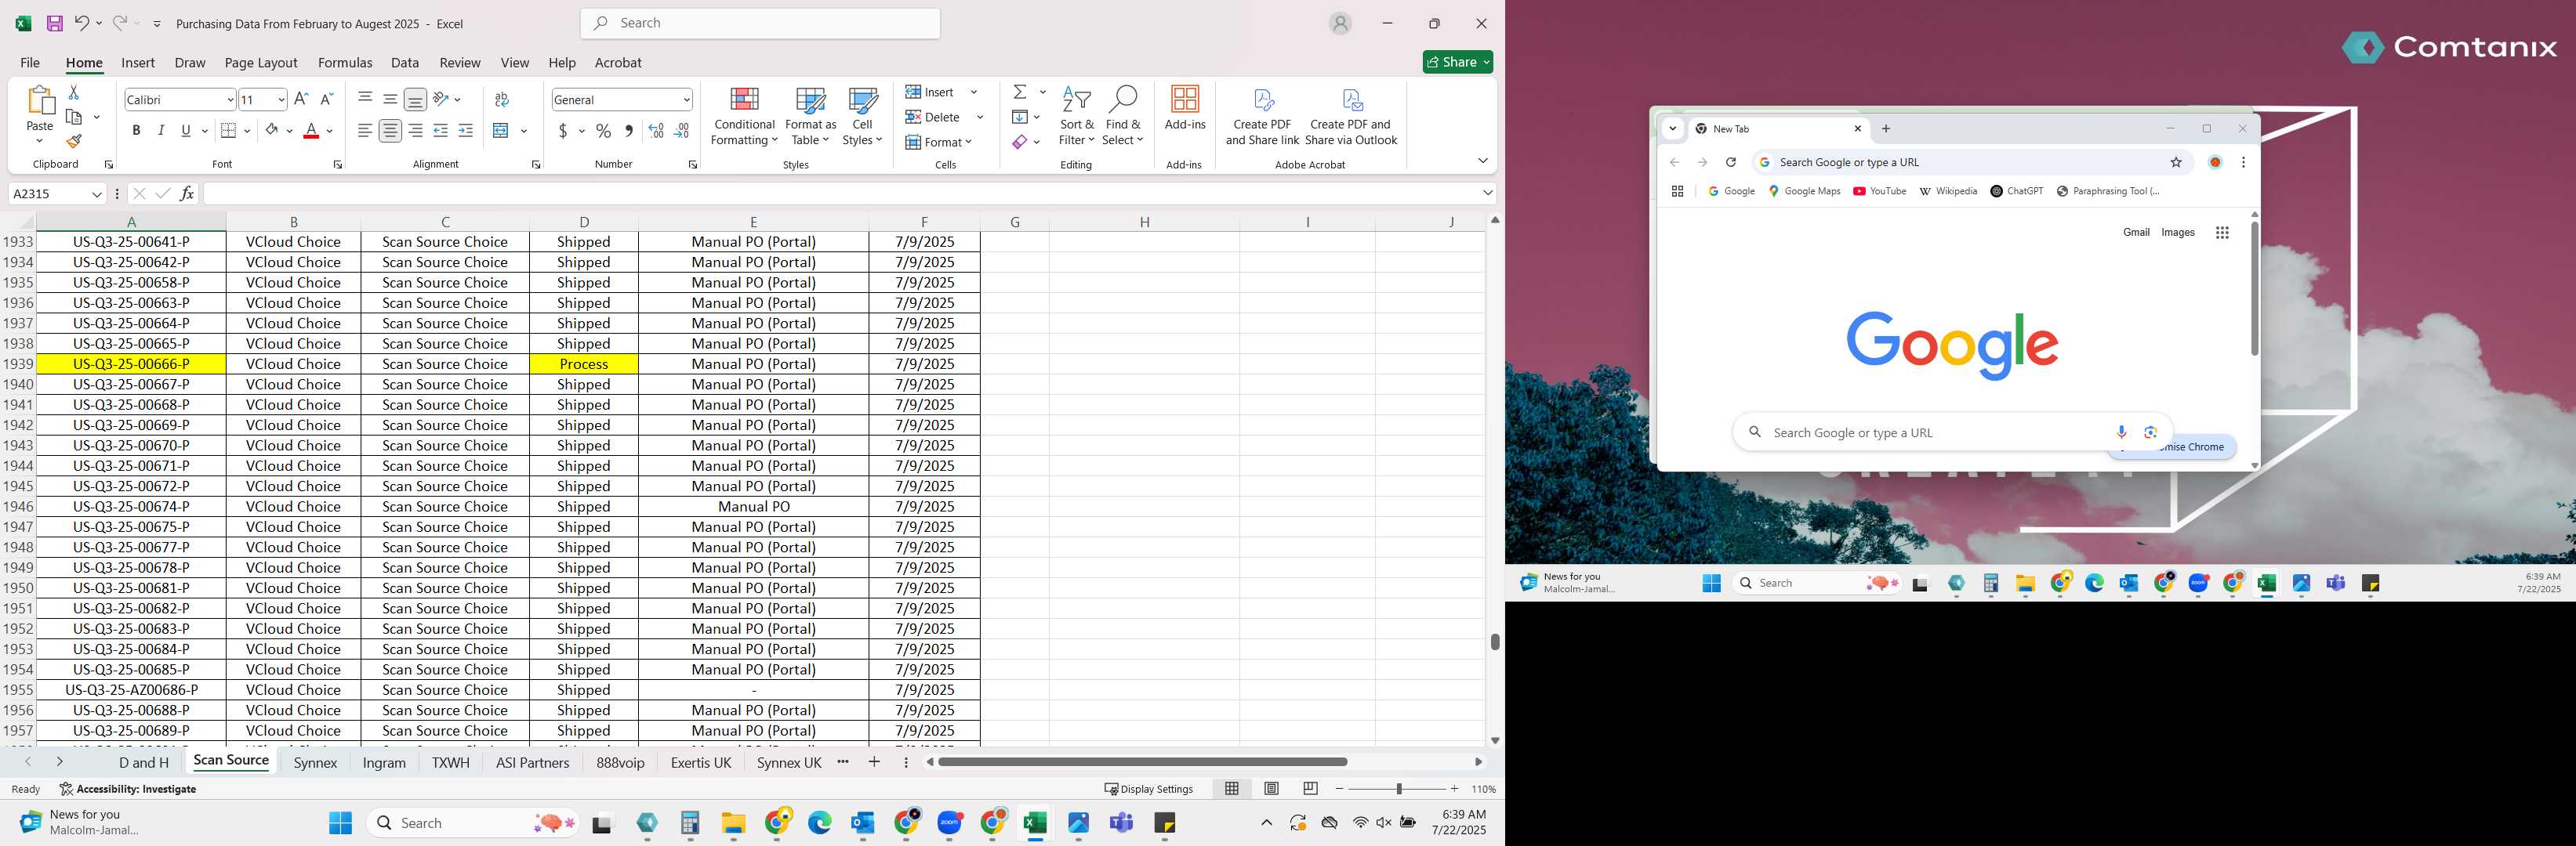Viewport: 2576px width, 846px height.
Task: Apply yellow fill color bucket
Action: [271, 130]
